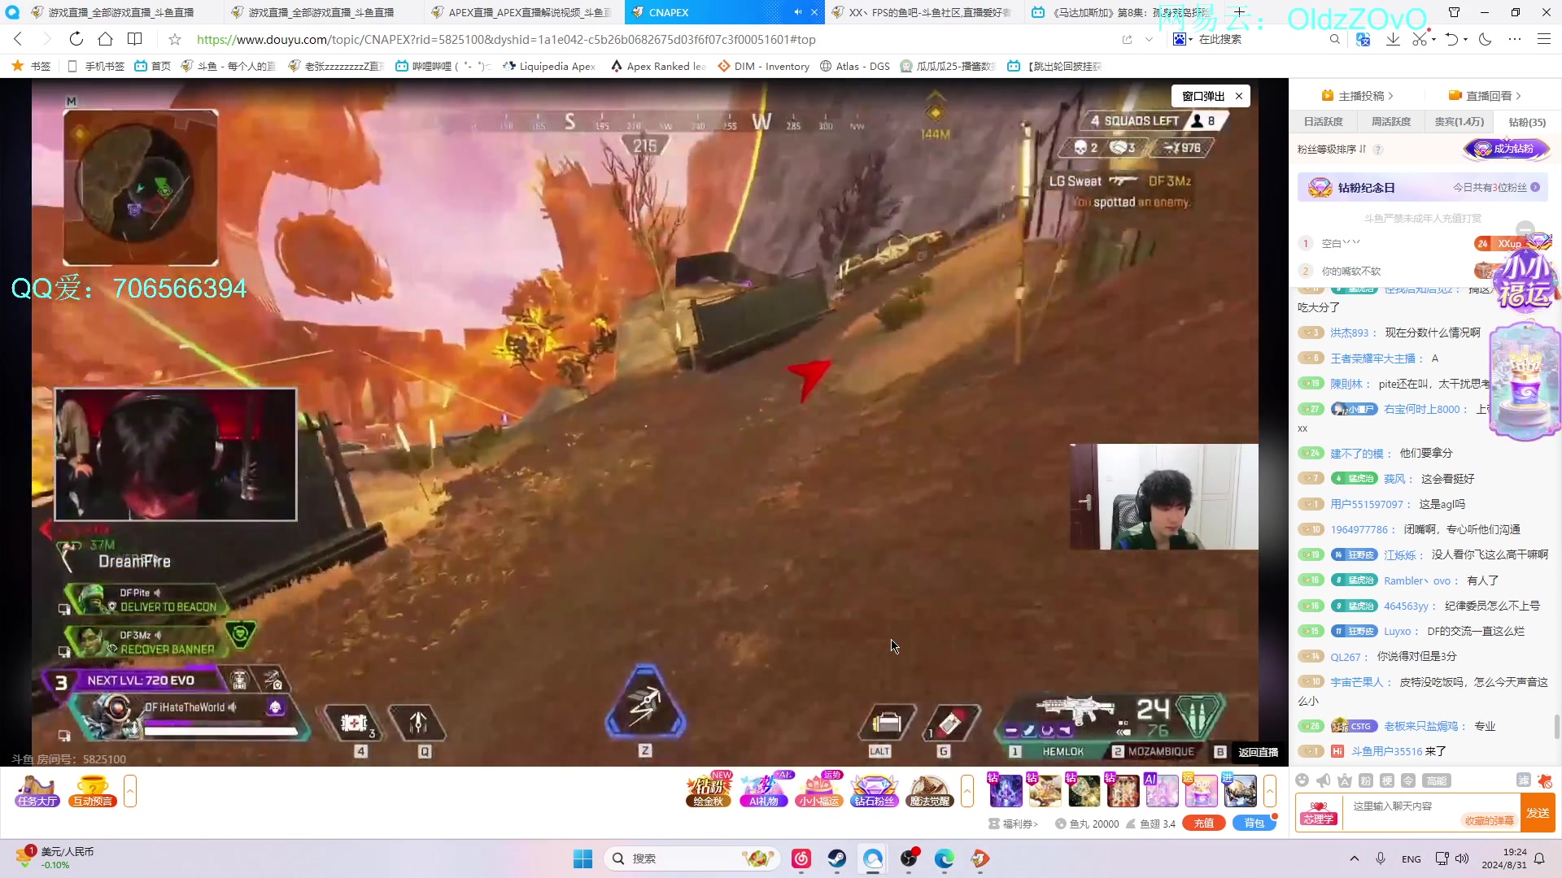Open the search engine paw dropdown
The width and height of the screenshot is (1562, 878).
coord(1182,39)
